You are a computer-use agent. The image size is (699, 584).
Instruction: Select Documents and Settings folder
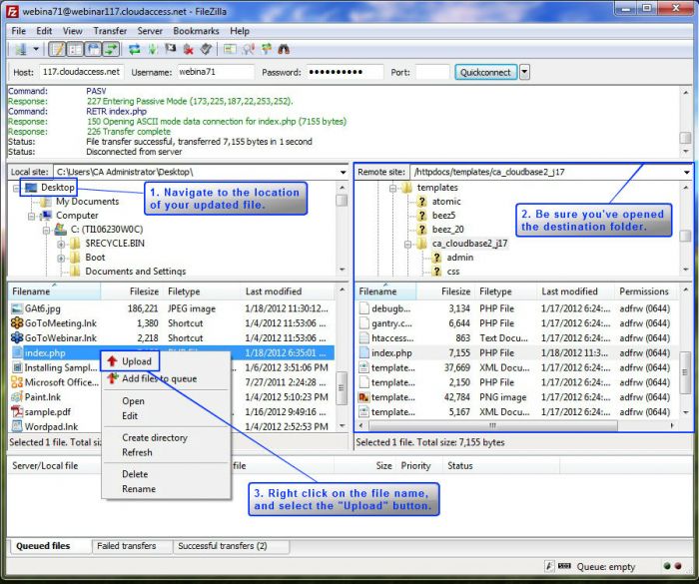point(135,272)
